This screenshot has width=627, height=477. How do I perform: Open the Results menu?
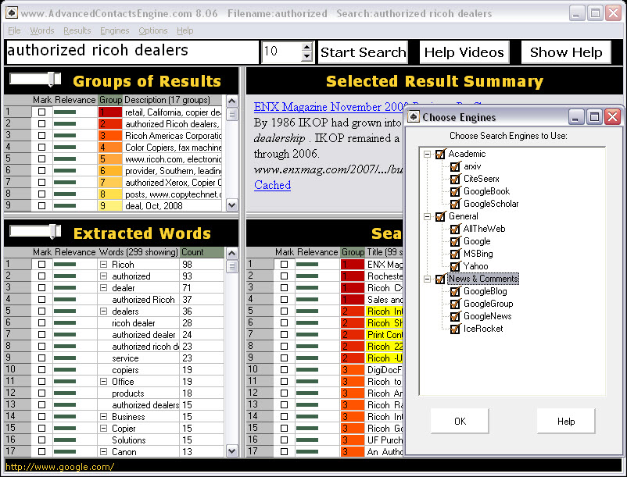77,30
